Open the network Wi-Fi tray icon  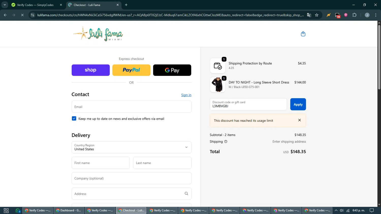pyautogui.click(x=348, y=210)
